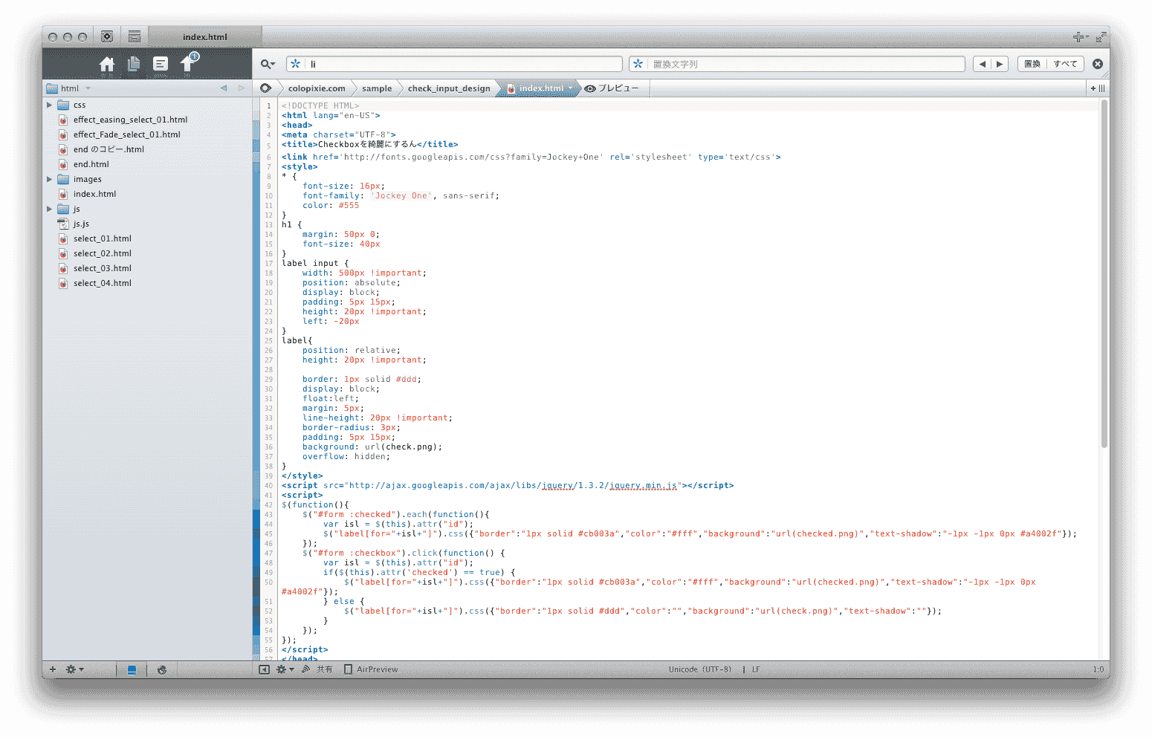
Task: Expand the images folder
Action: click(x=49, y=179)
